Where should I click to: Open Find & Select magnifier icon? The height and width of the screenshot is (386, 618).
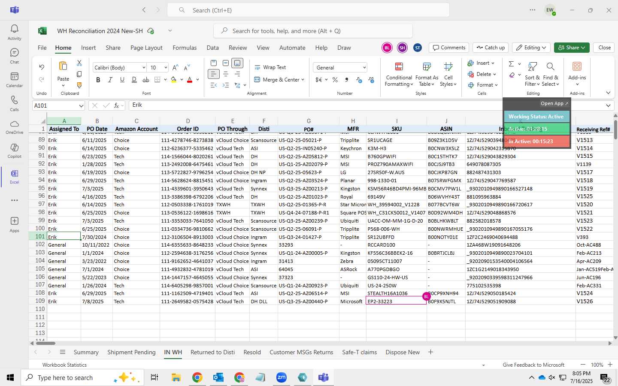550,66
